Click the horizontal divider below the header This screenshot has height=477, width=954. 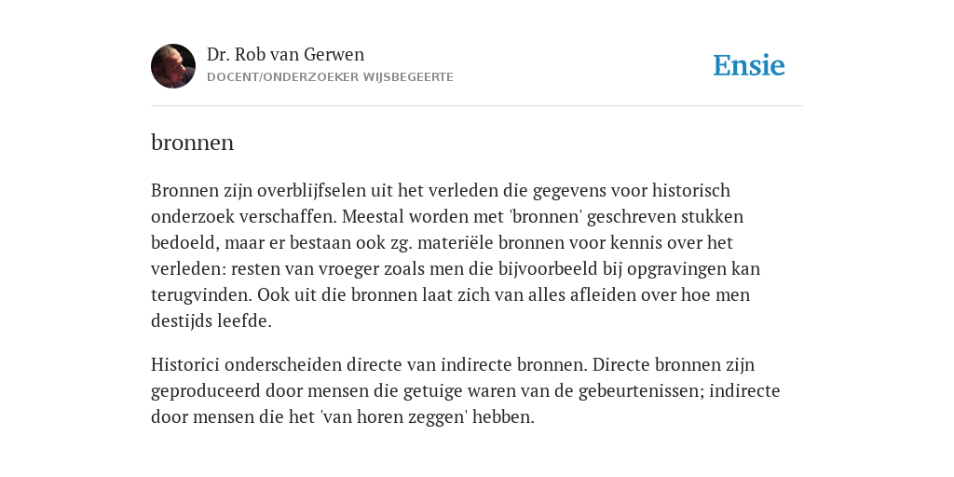[477, 106]
